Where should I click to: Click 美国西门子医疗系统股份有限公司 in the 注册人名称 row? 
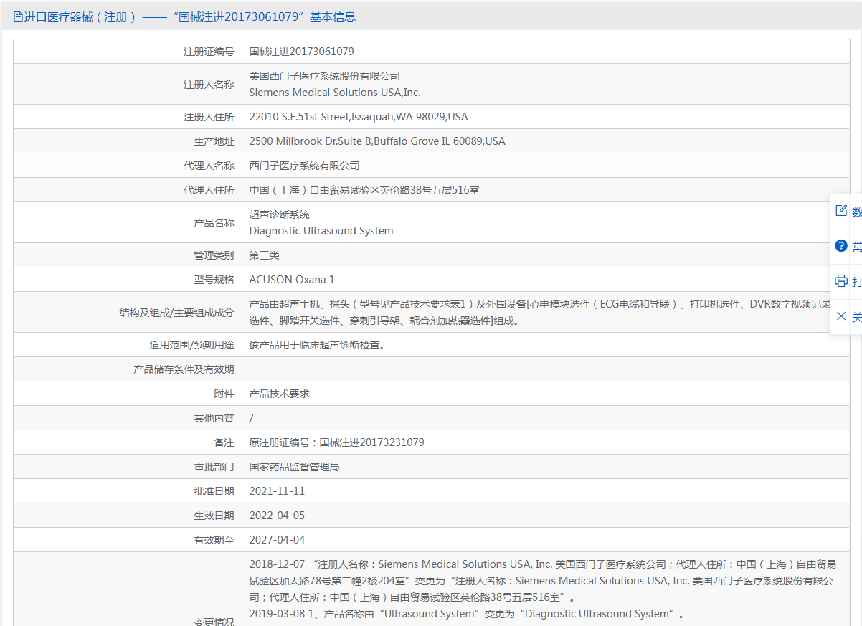(324, 76)
